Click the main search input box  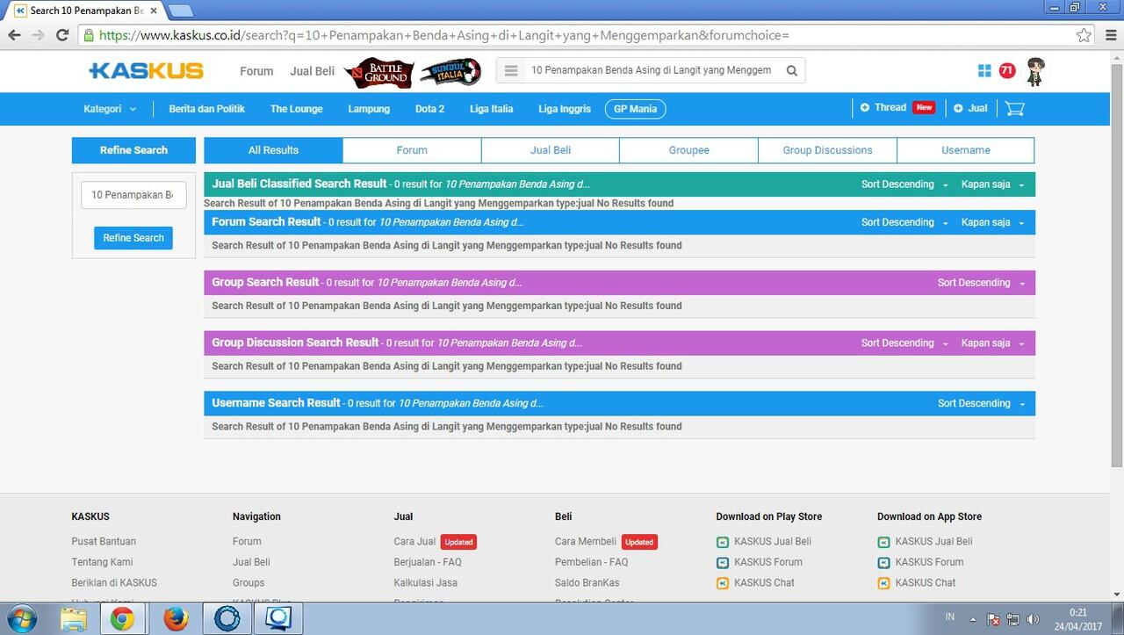(x=651, y=70)
